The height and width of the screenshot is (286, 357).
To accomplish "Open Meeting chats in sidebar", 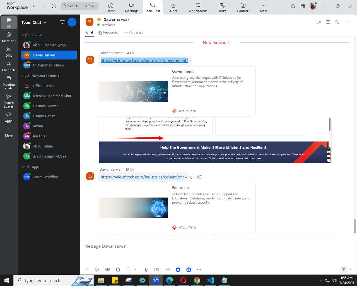I will click(x=9, y=83).
